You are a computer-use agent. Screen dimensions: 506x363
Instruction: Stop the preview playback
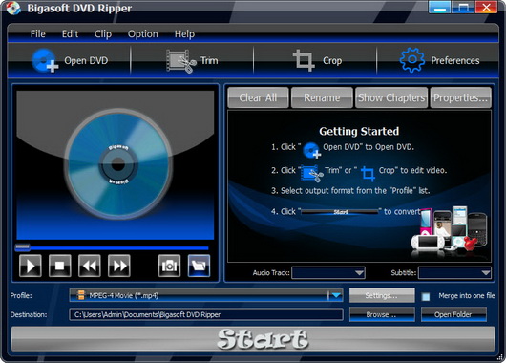[x=60, y=266]
